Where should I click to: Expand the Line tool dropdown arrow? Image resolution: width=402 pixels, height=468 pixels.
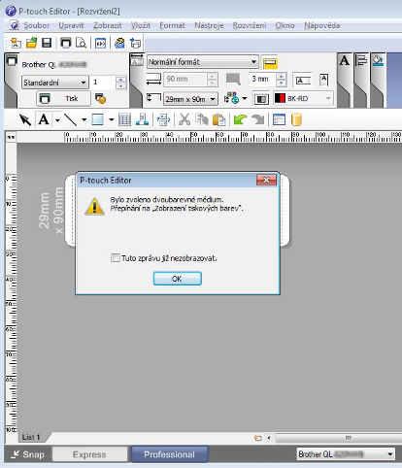[84, 120]
